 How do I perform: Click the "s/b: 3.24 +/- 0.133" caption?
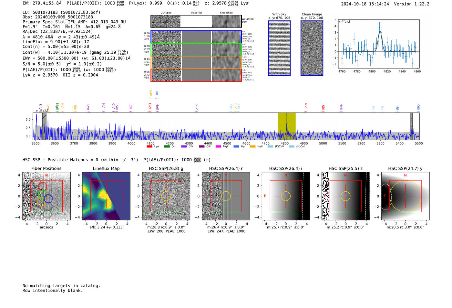pyautogui.click(x=106, y=227)
